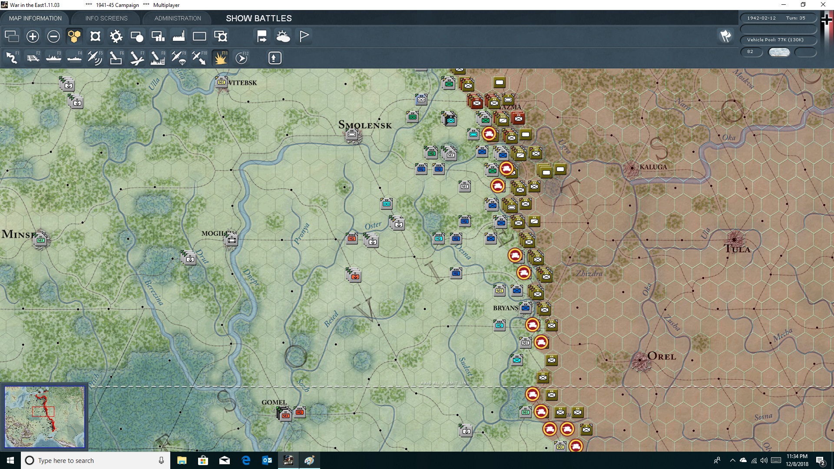The image size is (834, 469).
Task: Click the empty rectangle toolbar icon
Action: pos(199,36)
